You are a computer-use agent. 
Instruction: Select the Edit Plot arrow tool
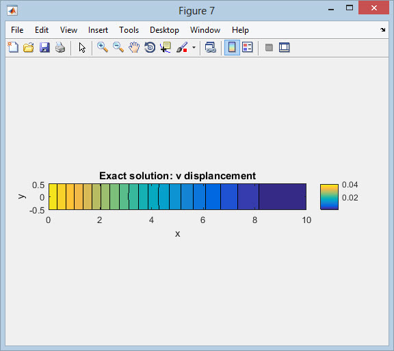pyautogui.click(x=82, y=47)
